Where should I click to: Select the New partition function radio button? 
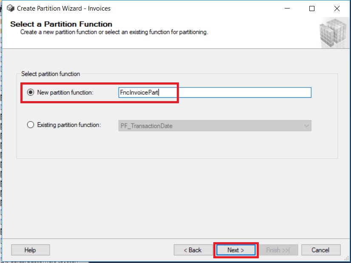[x=30, y=92]
